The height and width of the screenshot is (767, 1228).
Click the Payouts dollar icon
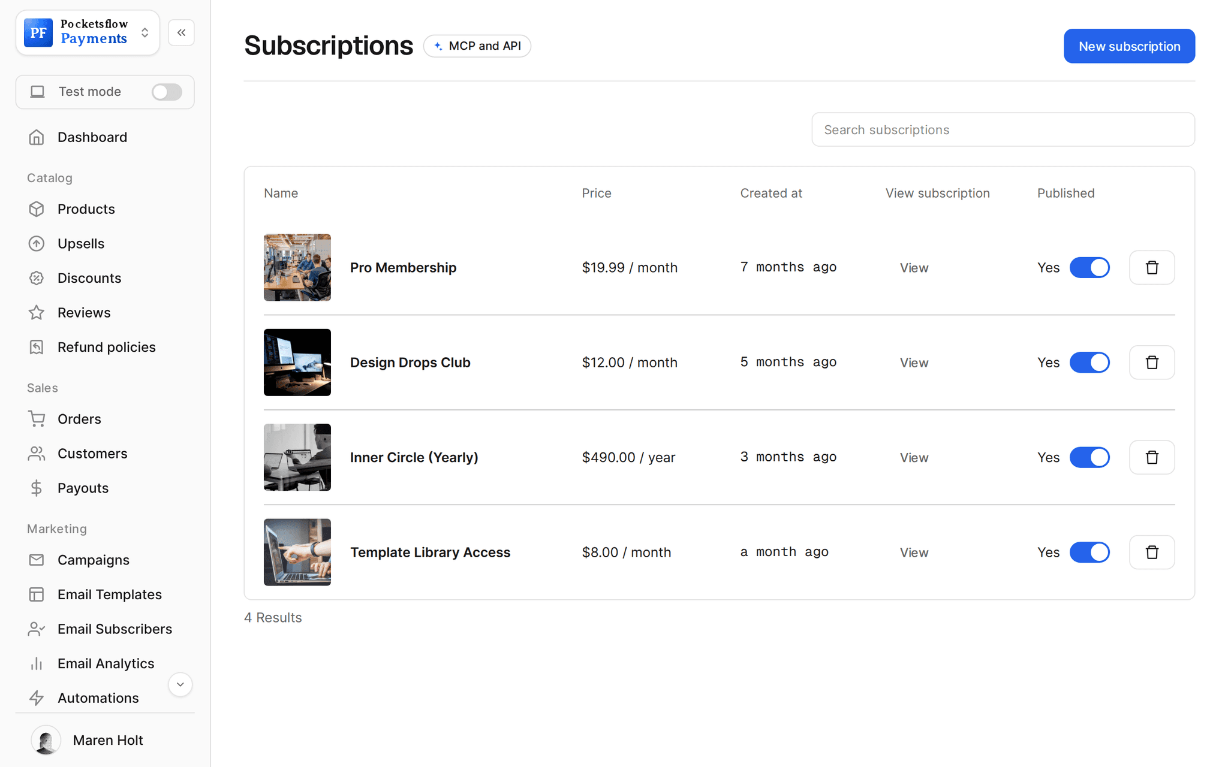[x=37, y=488]
